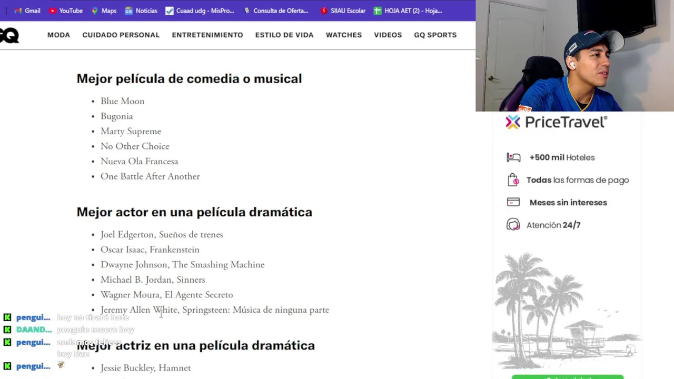Click the DAAND... chat username
Screen dimensions: 674x379
(34, 330)
